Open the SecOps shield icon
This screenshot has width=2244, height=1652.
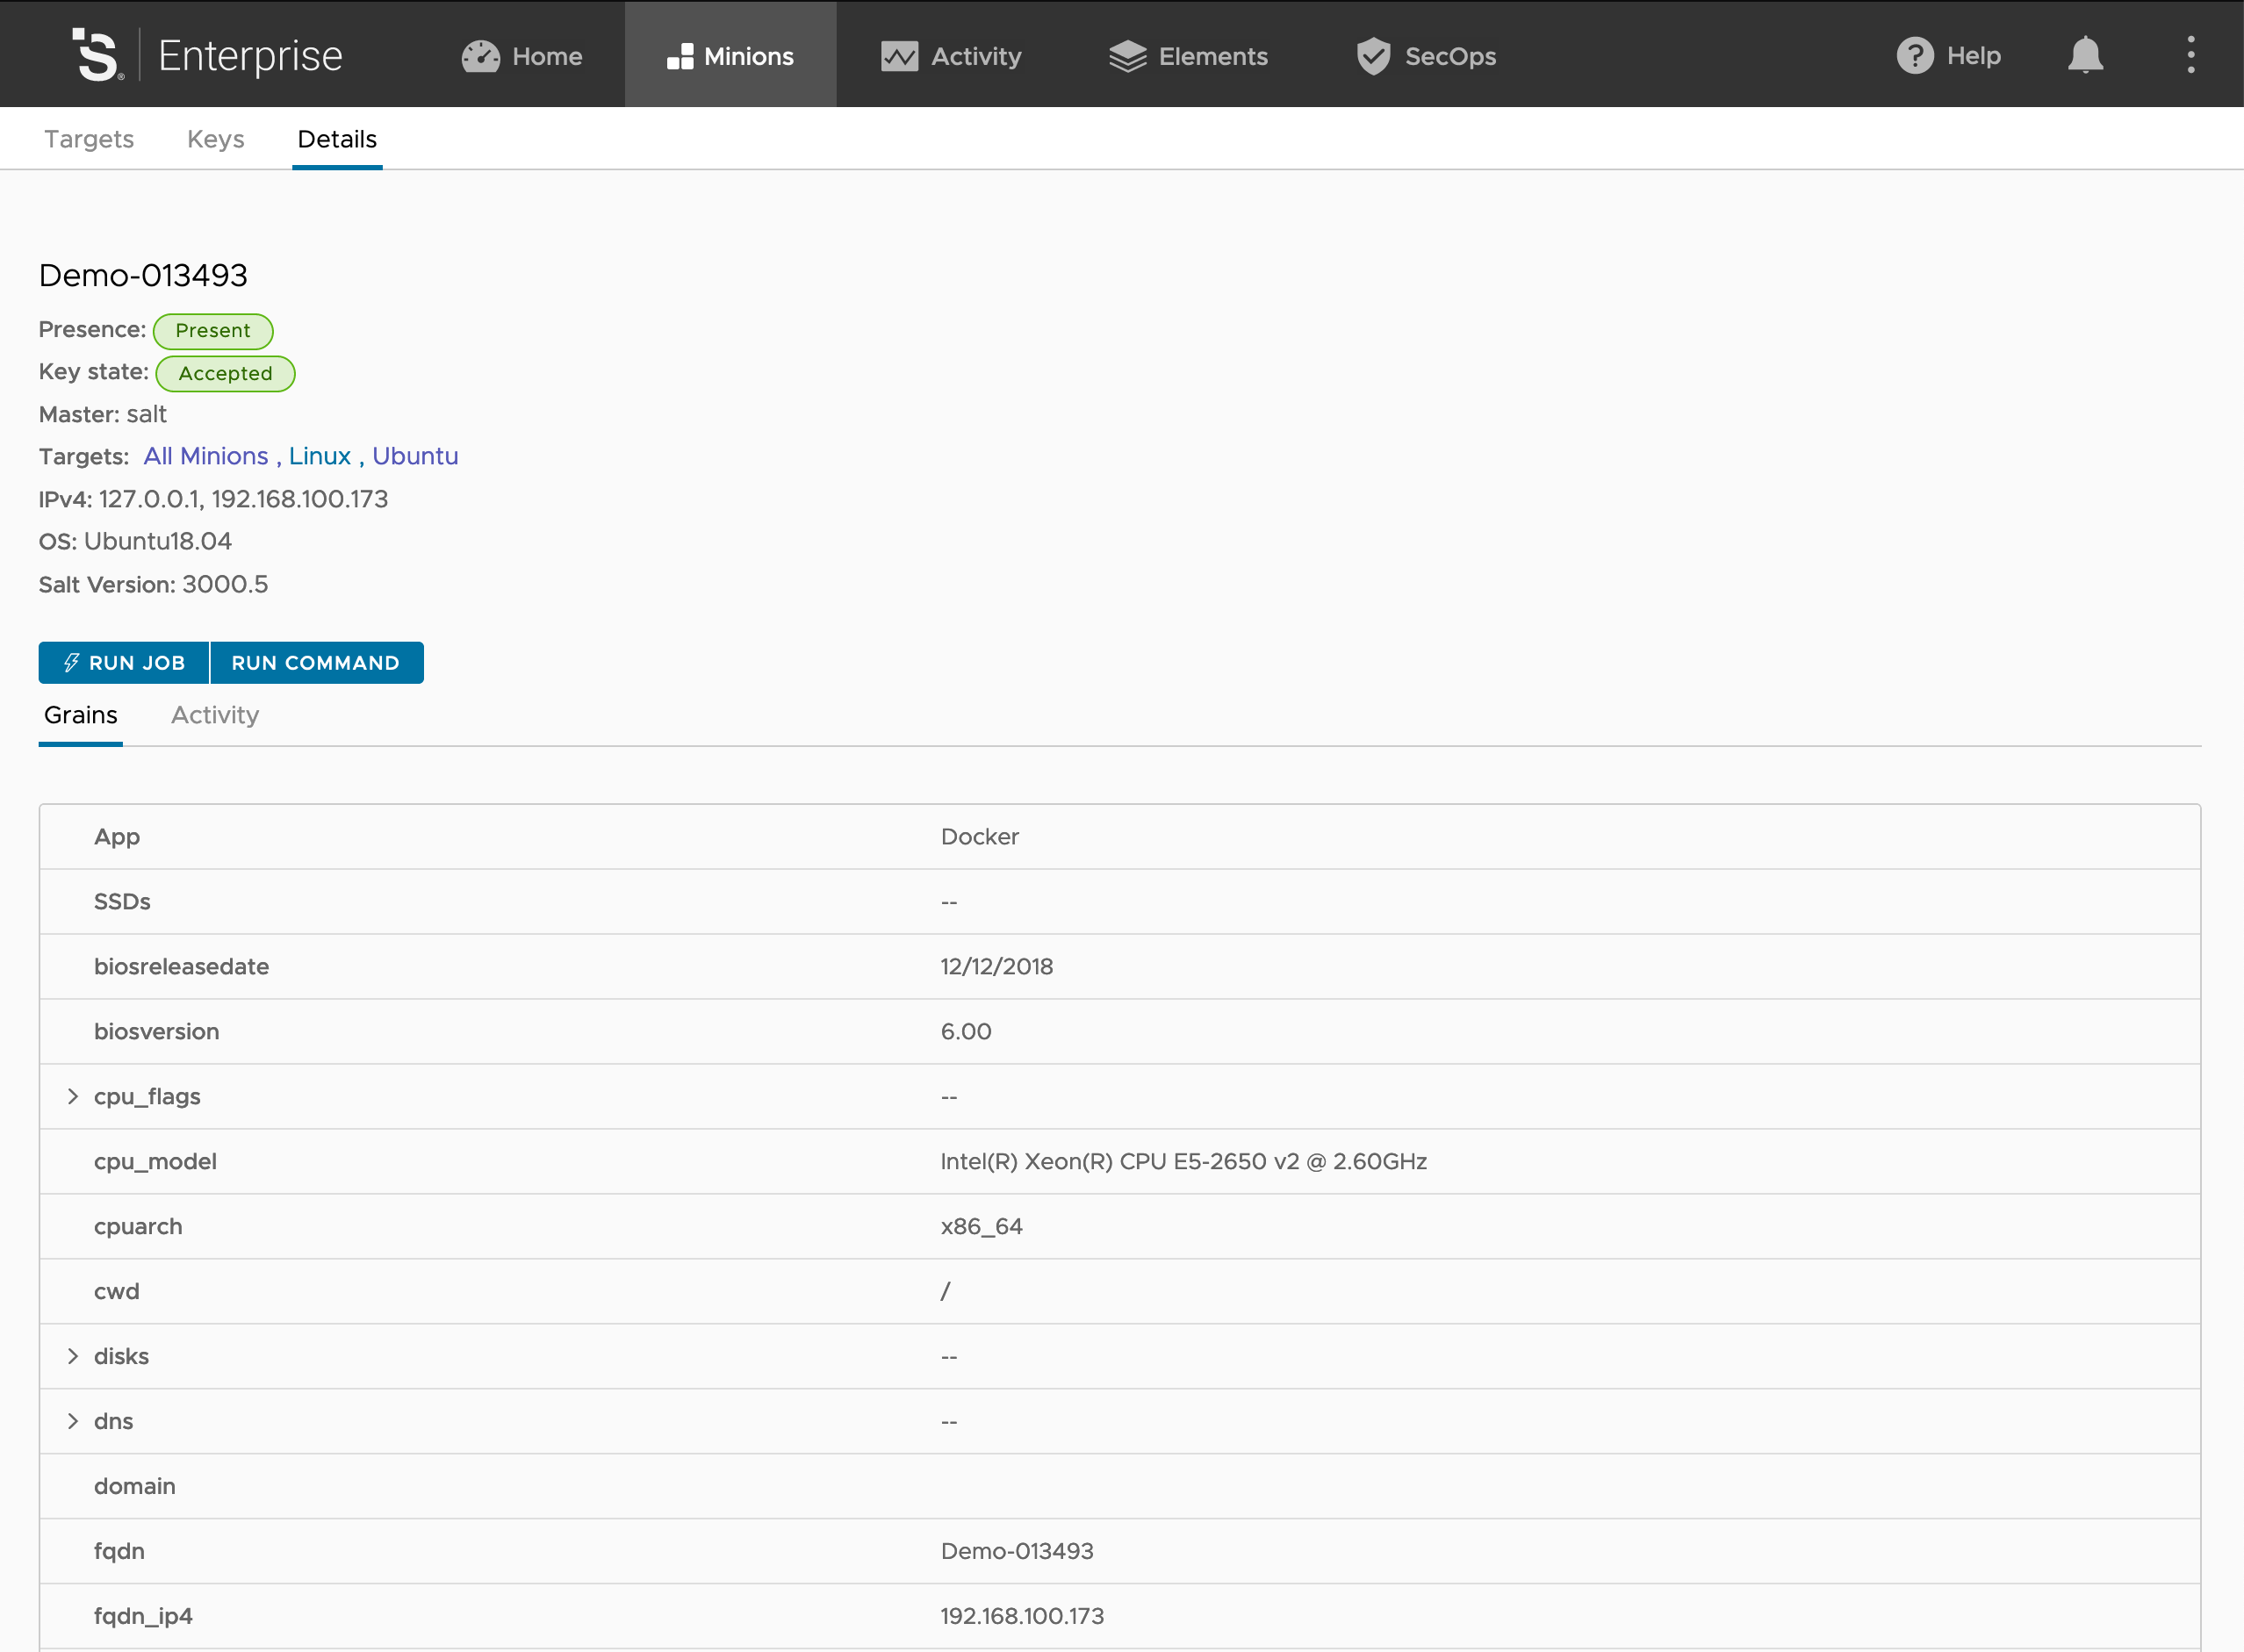click(1373, 56)
